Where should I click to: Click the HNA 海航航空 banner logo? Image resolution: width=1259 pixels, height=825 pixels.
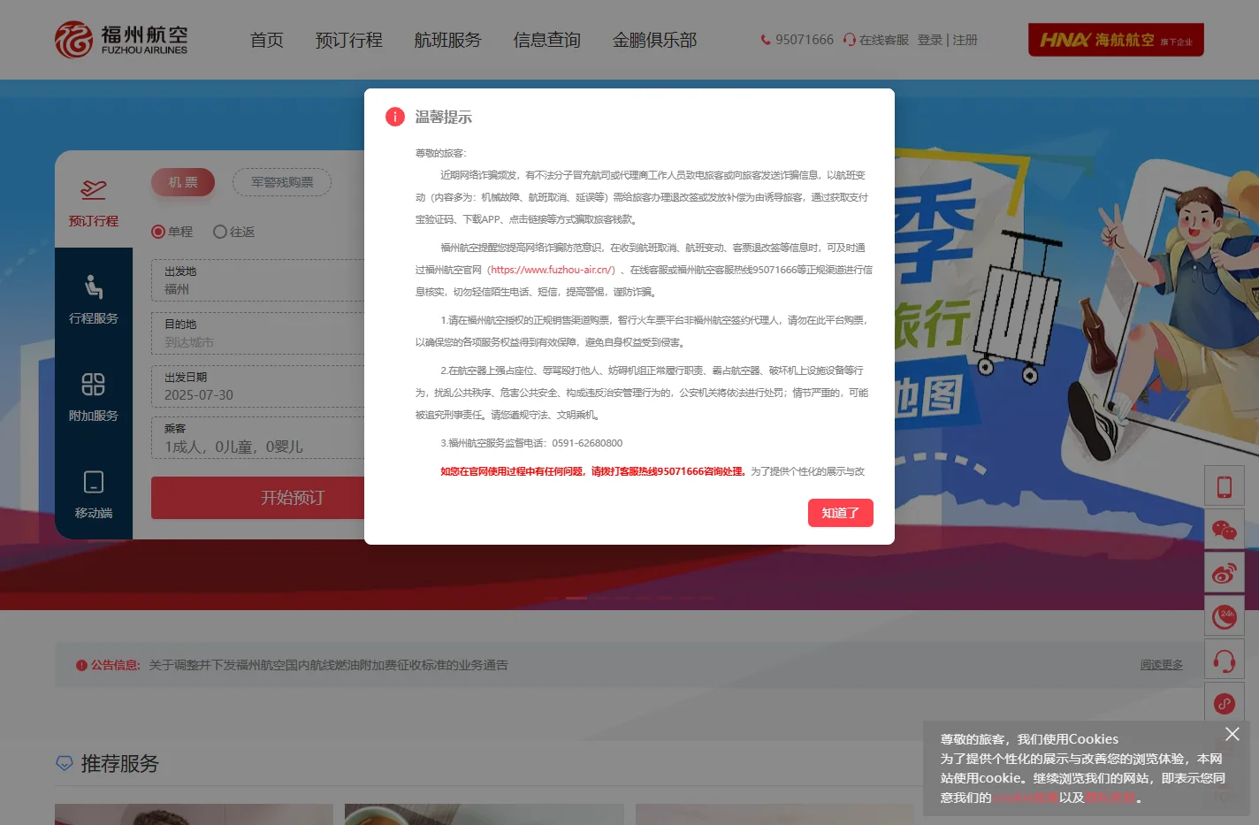point(1116,40)
